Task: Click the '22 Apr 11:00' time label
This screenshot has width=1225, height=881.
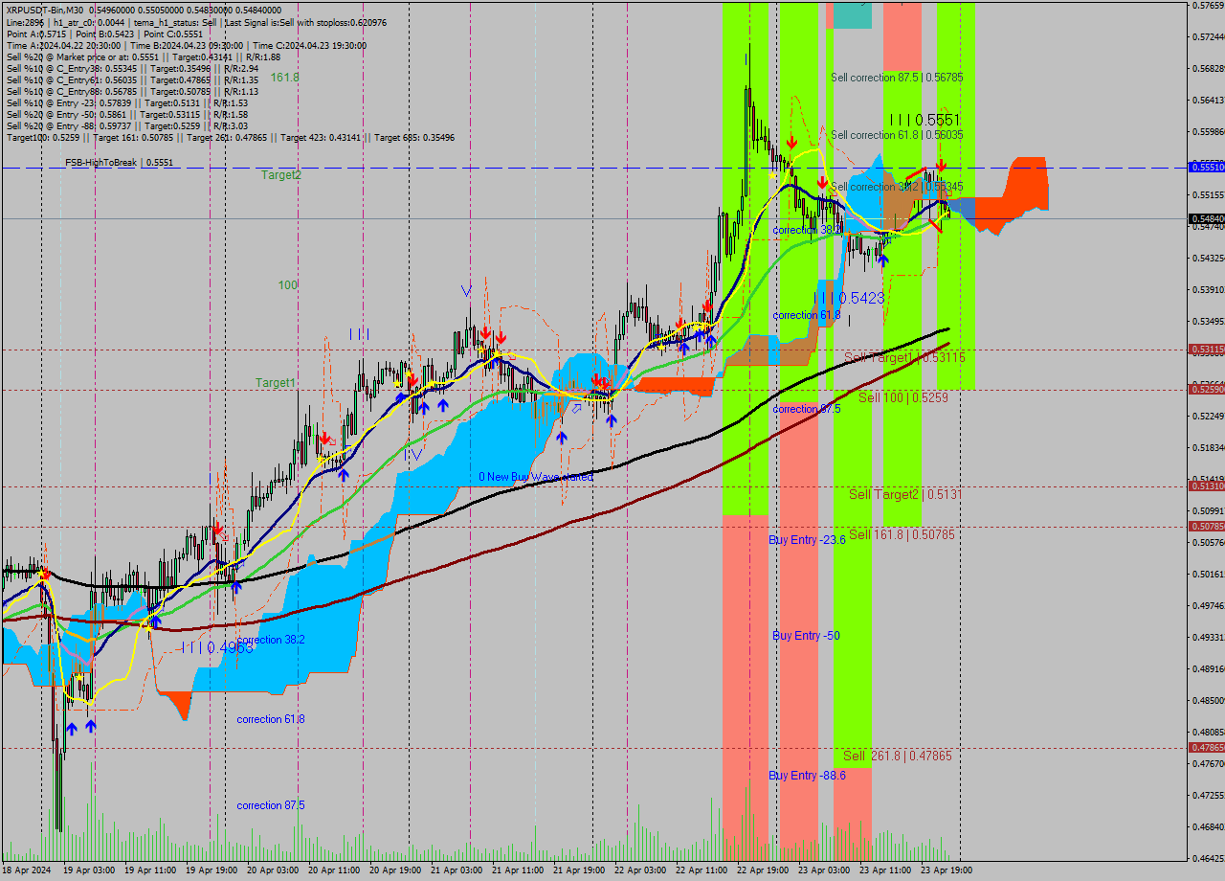Action: coord(701,871)
